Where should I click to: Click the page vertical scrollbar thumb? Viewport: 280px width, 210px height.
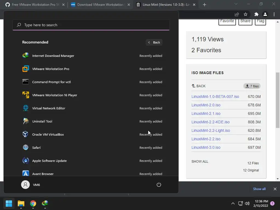(278, 100)
